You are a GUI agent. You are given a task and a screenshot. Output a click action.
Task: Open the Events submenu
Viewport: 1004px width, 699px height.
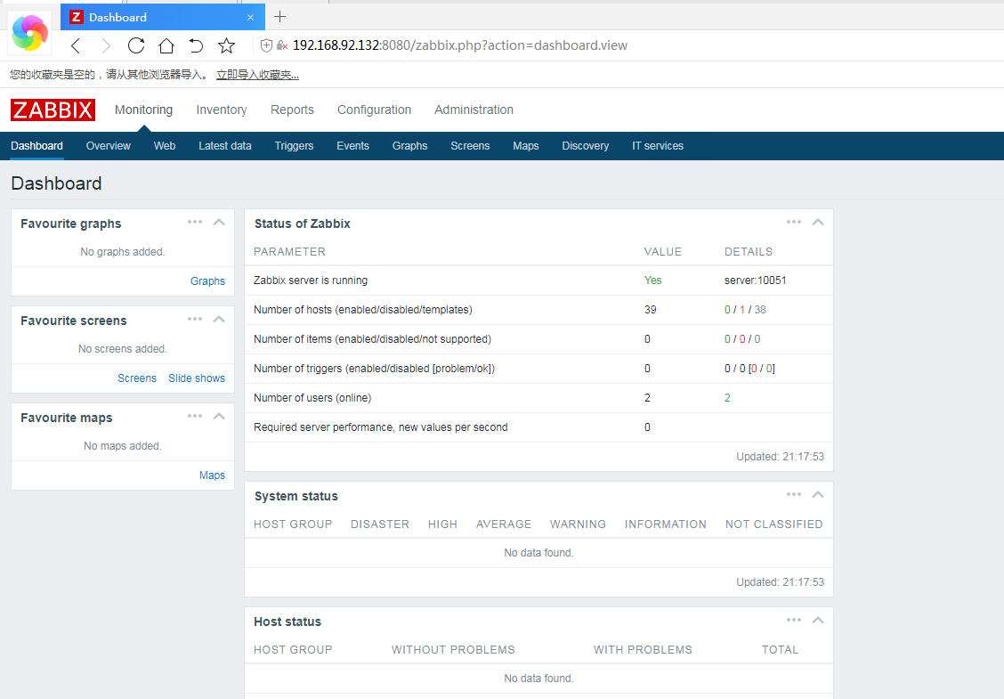tap(352, 146)
